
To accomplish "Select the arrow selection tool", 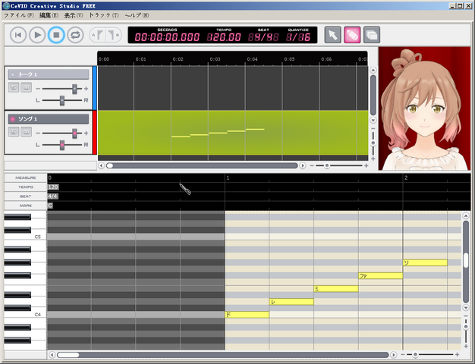I will click(332, 35).
